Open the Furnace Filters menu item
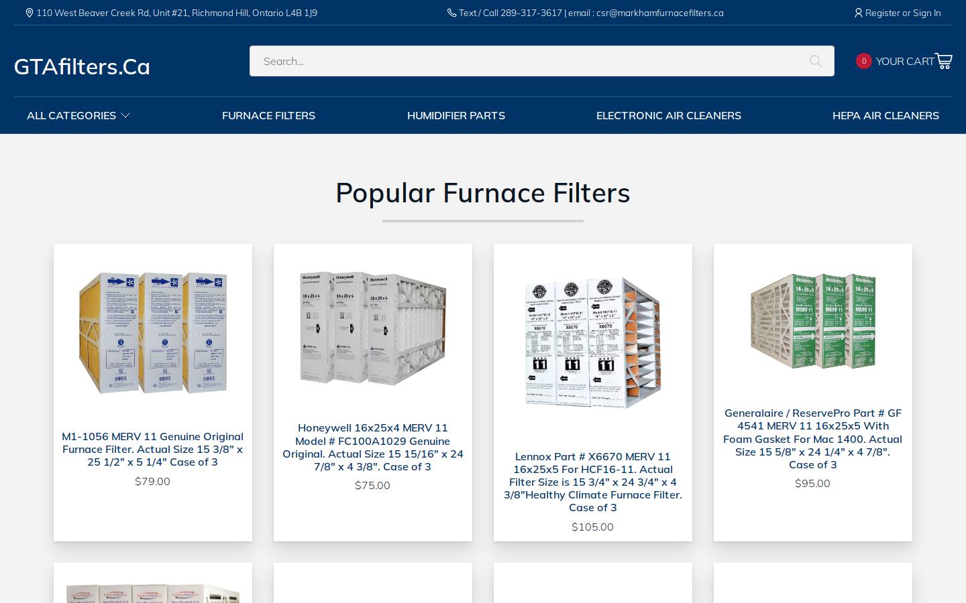Screen dimensions: 966x603 268,115
